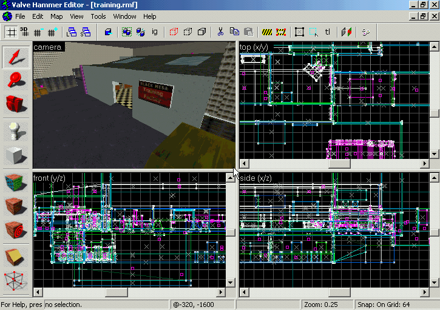Cut selection with the scissors icon
The height and width of the screenshot is (310, 440).
220,32
